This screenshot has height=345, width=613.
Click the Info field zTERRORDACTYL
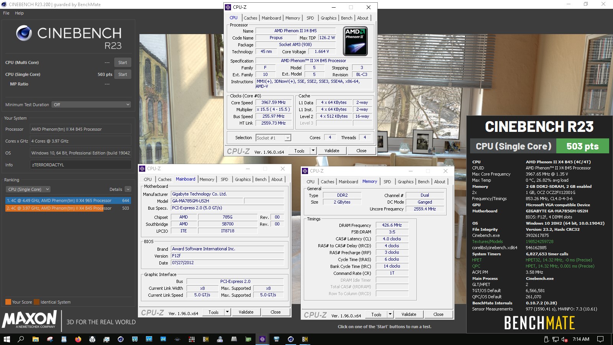point(80,165)
